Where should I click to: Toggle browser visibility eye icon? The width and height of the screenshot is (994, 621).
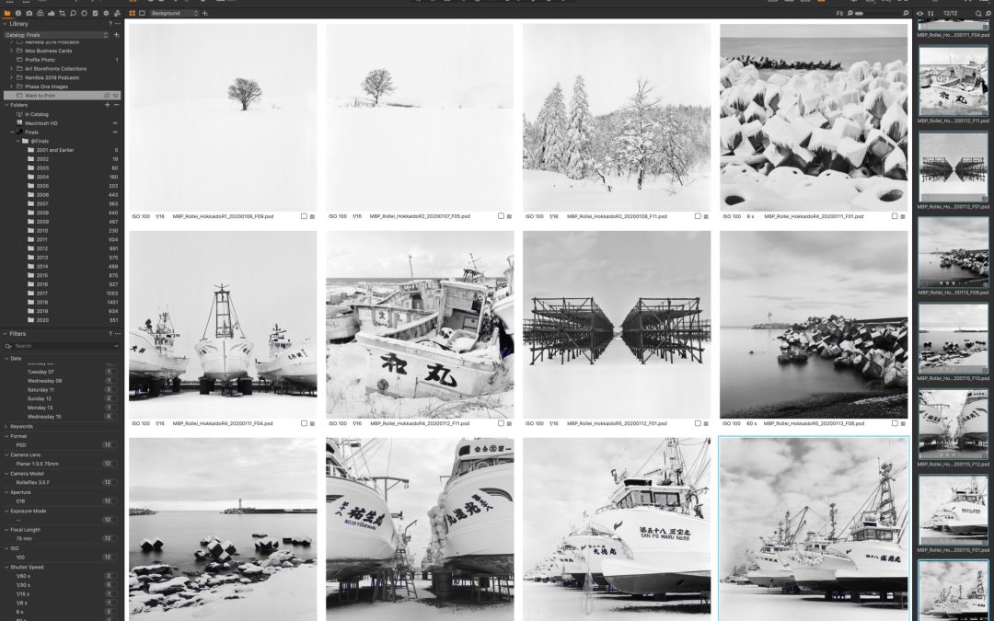[x=920, y=13]
